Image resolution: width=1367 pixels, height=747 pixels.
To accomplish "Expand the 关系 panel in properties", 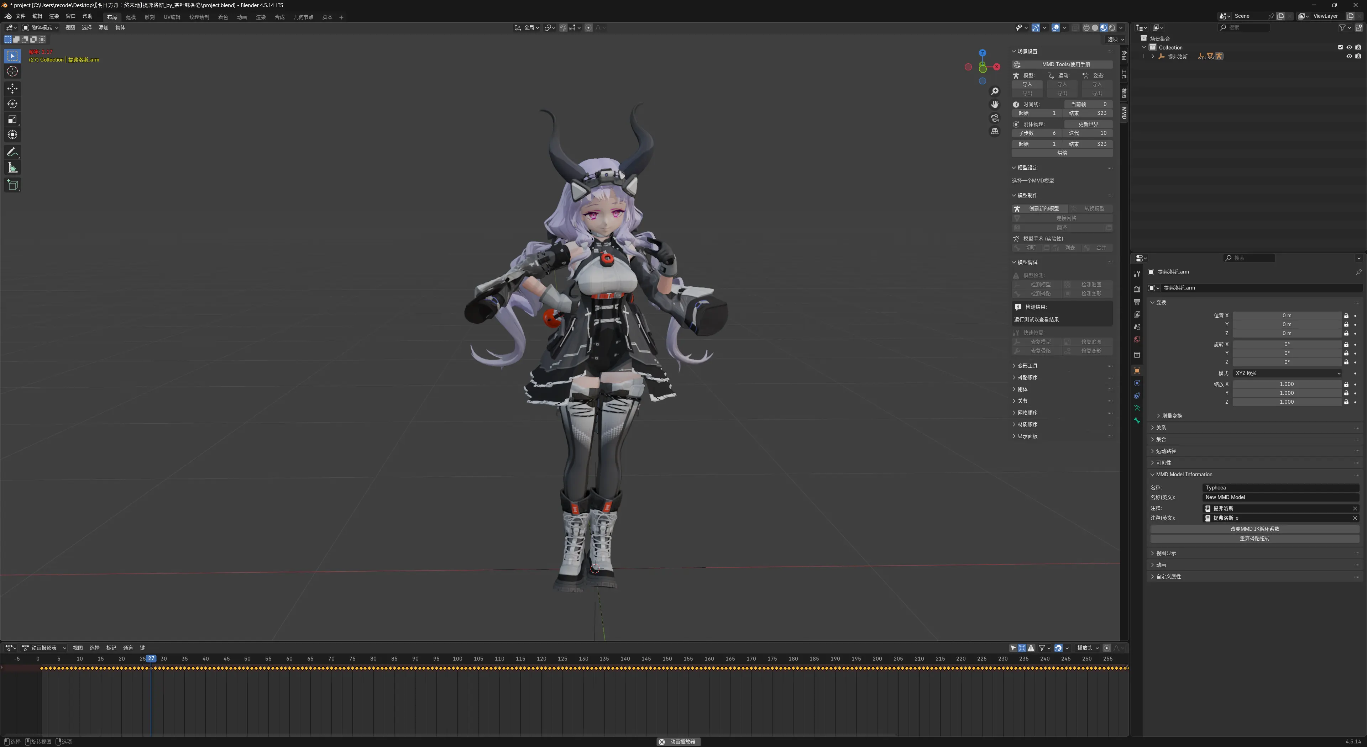I will pyautogui.click(x=1161, y=427).
